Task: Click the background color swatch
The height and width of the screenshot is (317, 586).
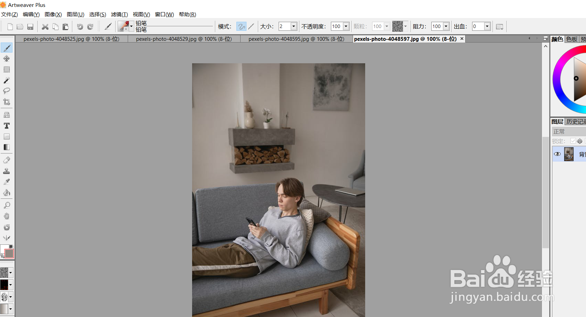Action: tap(9, 254)
